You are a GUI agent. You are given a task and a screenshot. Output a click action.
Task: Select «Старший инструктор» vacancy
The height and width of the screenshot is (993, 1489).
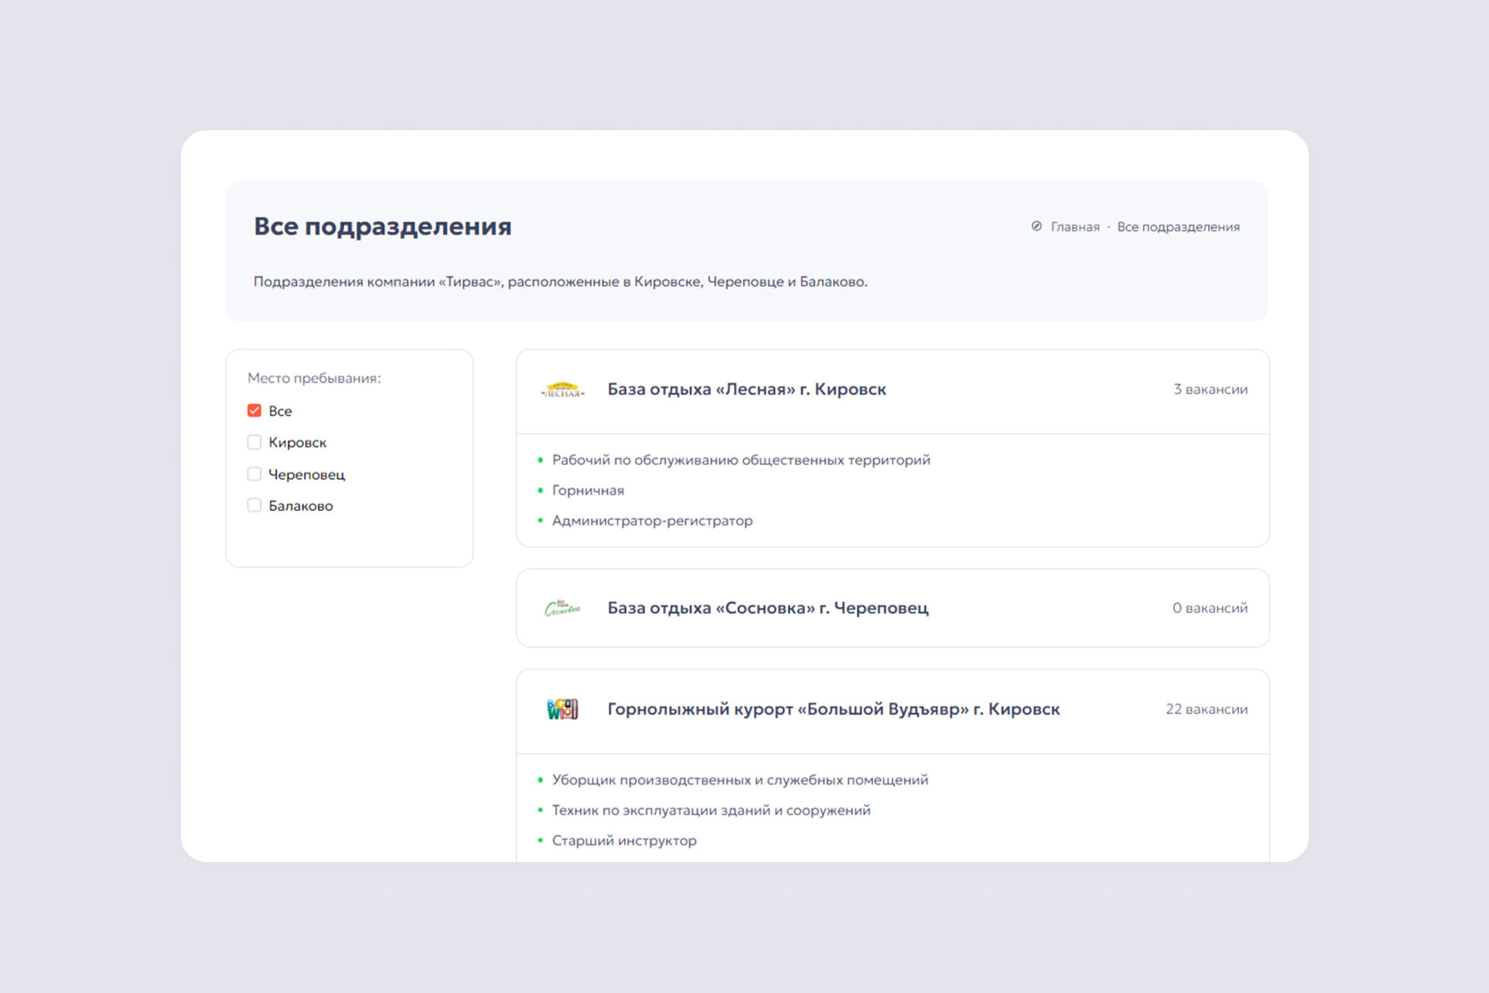(624, 841)
